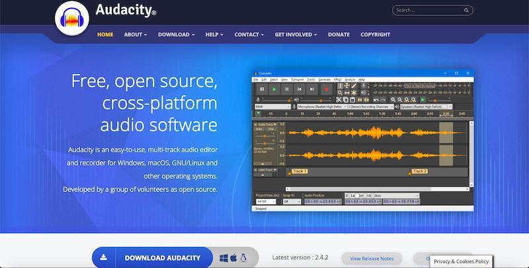The height and width of the screenshot is (268, 529).
Task: Open the Microphone recording device dropdown
Action: click(x=321, y=107)
